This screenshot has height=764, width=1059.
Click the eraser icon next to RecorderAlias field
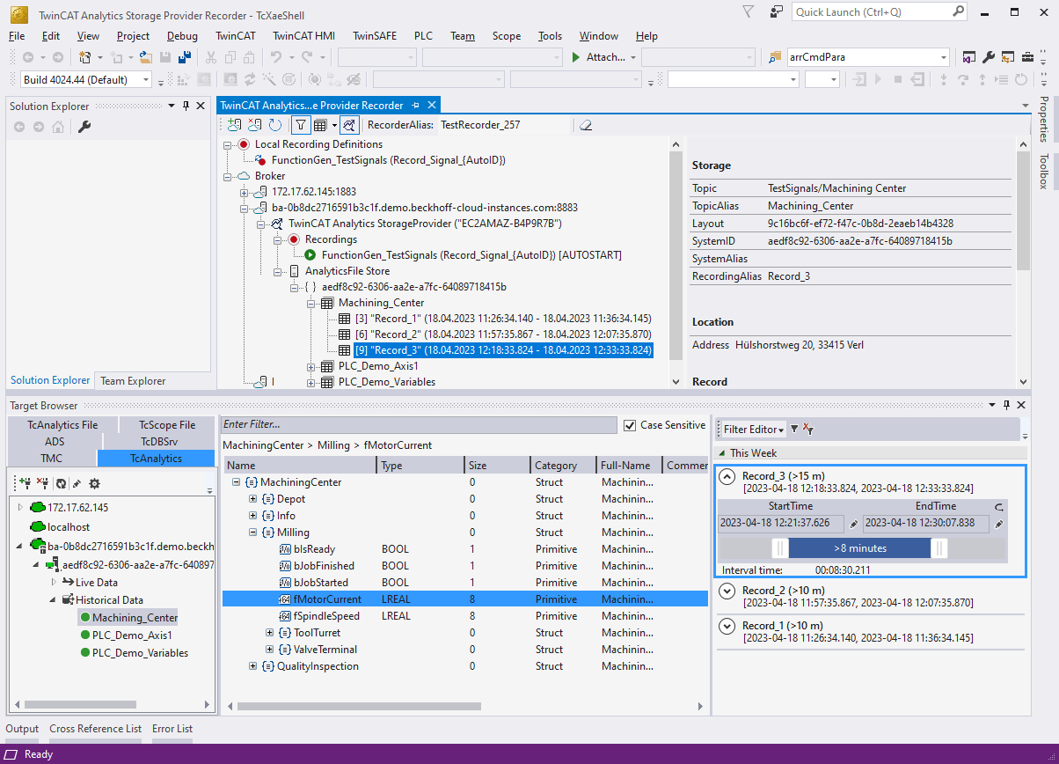[585, 125]
